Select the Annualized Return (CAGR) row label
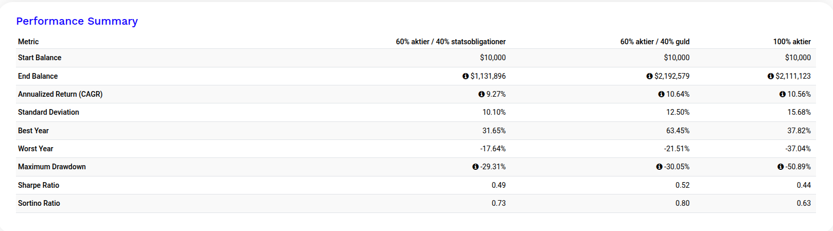This screenshot has width=833, height=231. [60, 94]
